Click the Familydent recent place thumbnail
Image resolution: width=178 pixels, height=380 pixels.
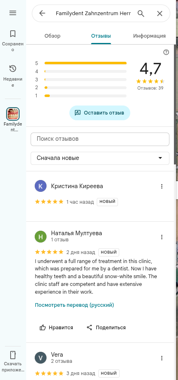pos(13,114)
